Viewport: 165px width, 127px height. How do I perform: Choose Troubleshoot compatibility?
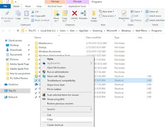[x=61, y=81]
